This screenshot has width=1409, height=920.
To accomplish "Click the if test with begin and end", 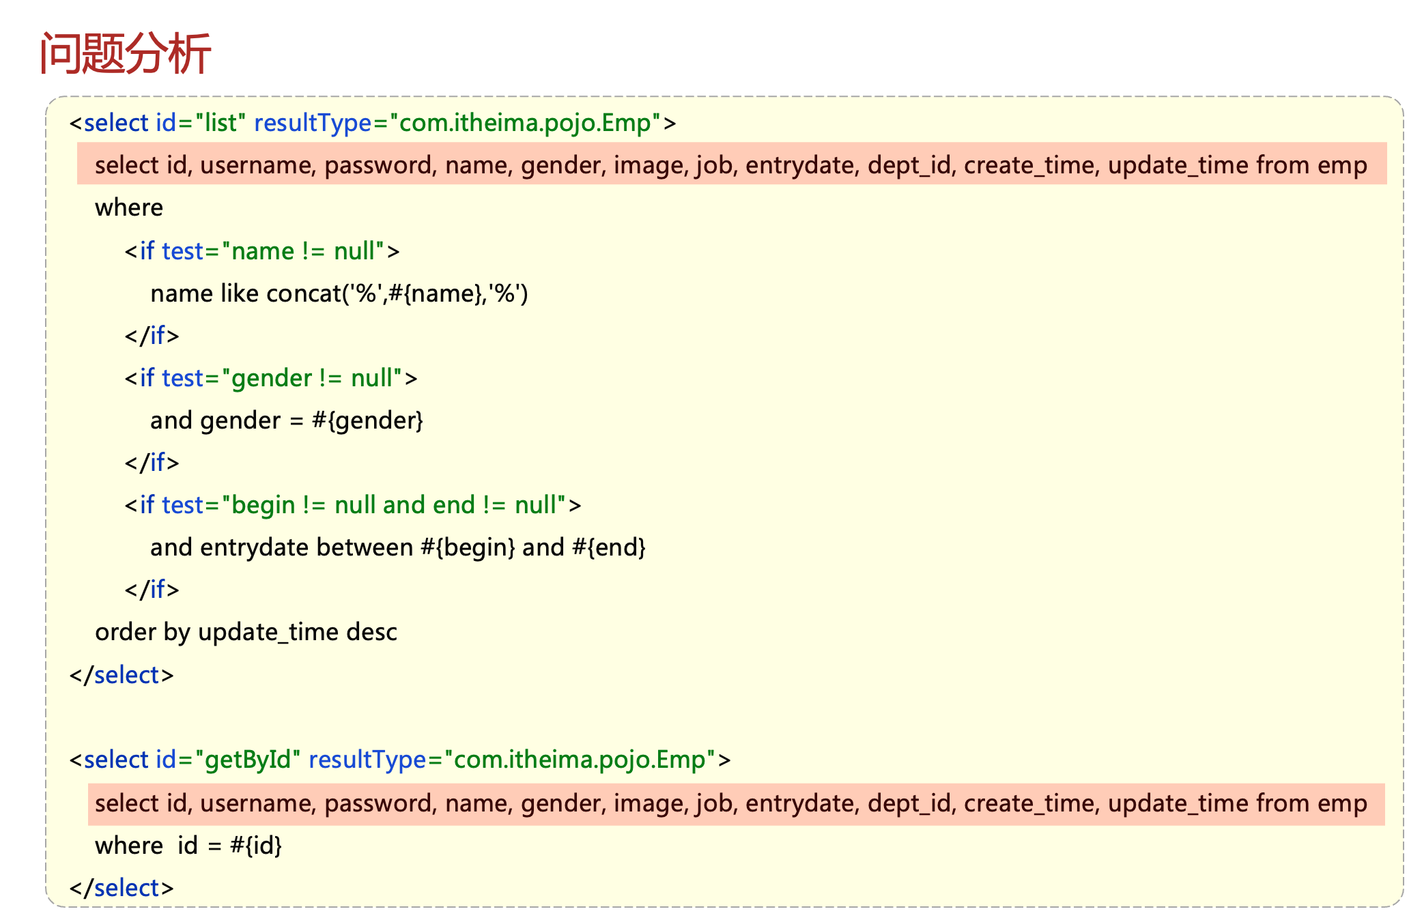I will (x=353, y=505).
